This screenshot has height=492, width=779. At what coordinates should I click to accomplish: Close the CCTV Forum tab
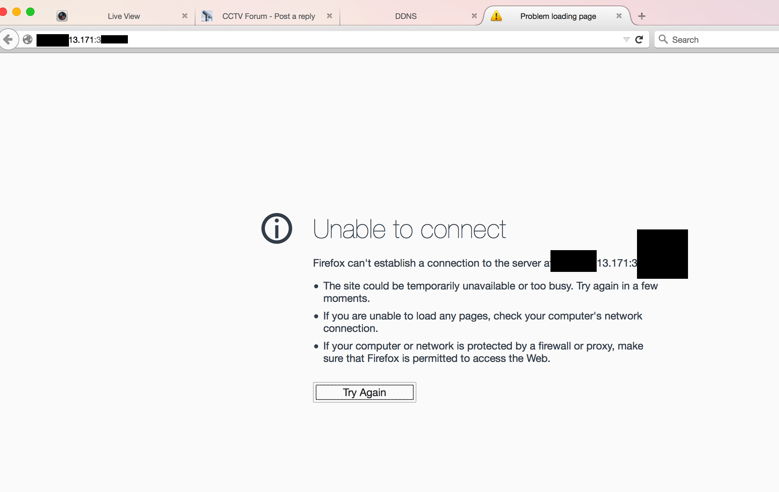click(330, 16)
